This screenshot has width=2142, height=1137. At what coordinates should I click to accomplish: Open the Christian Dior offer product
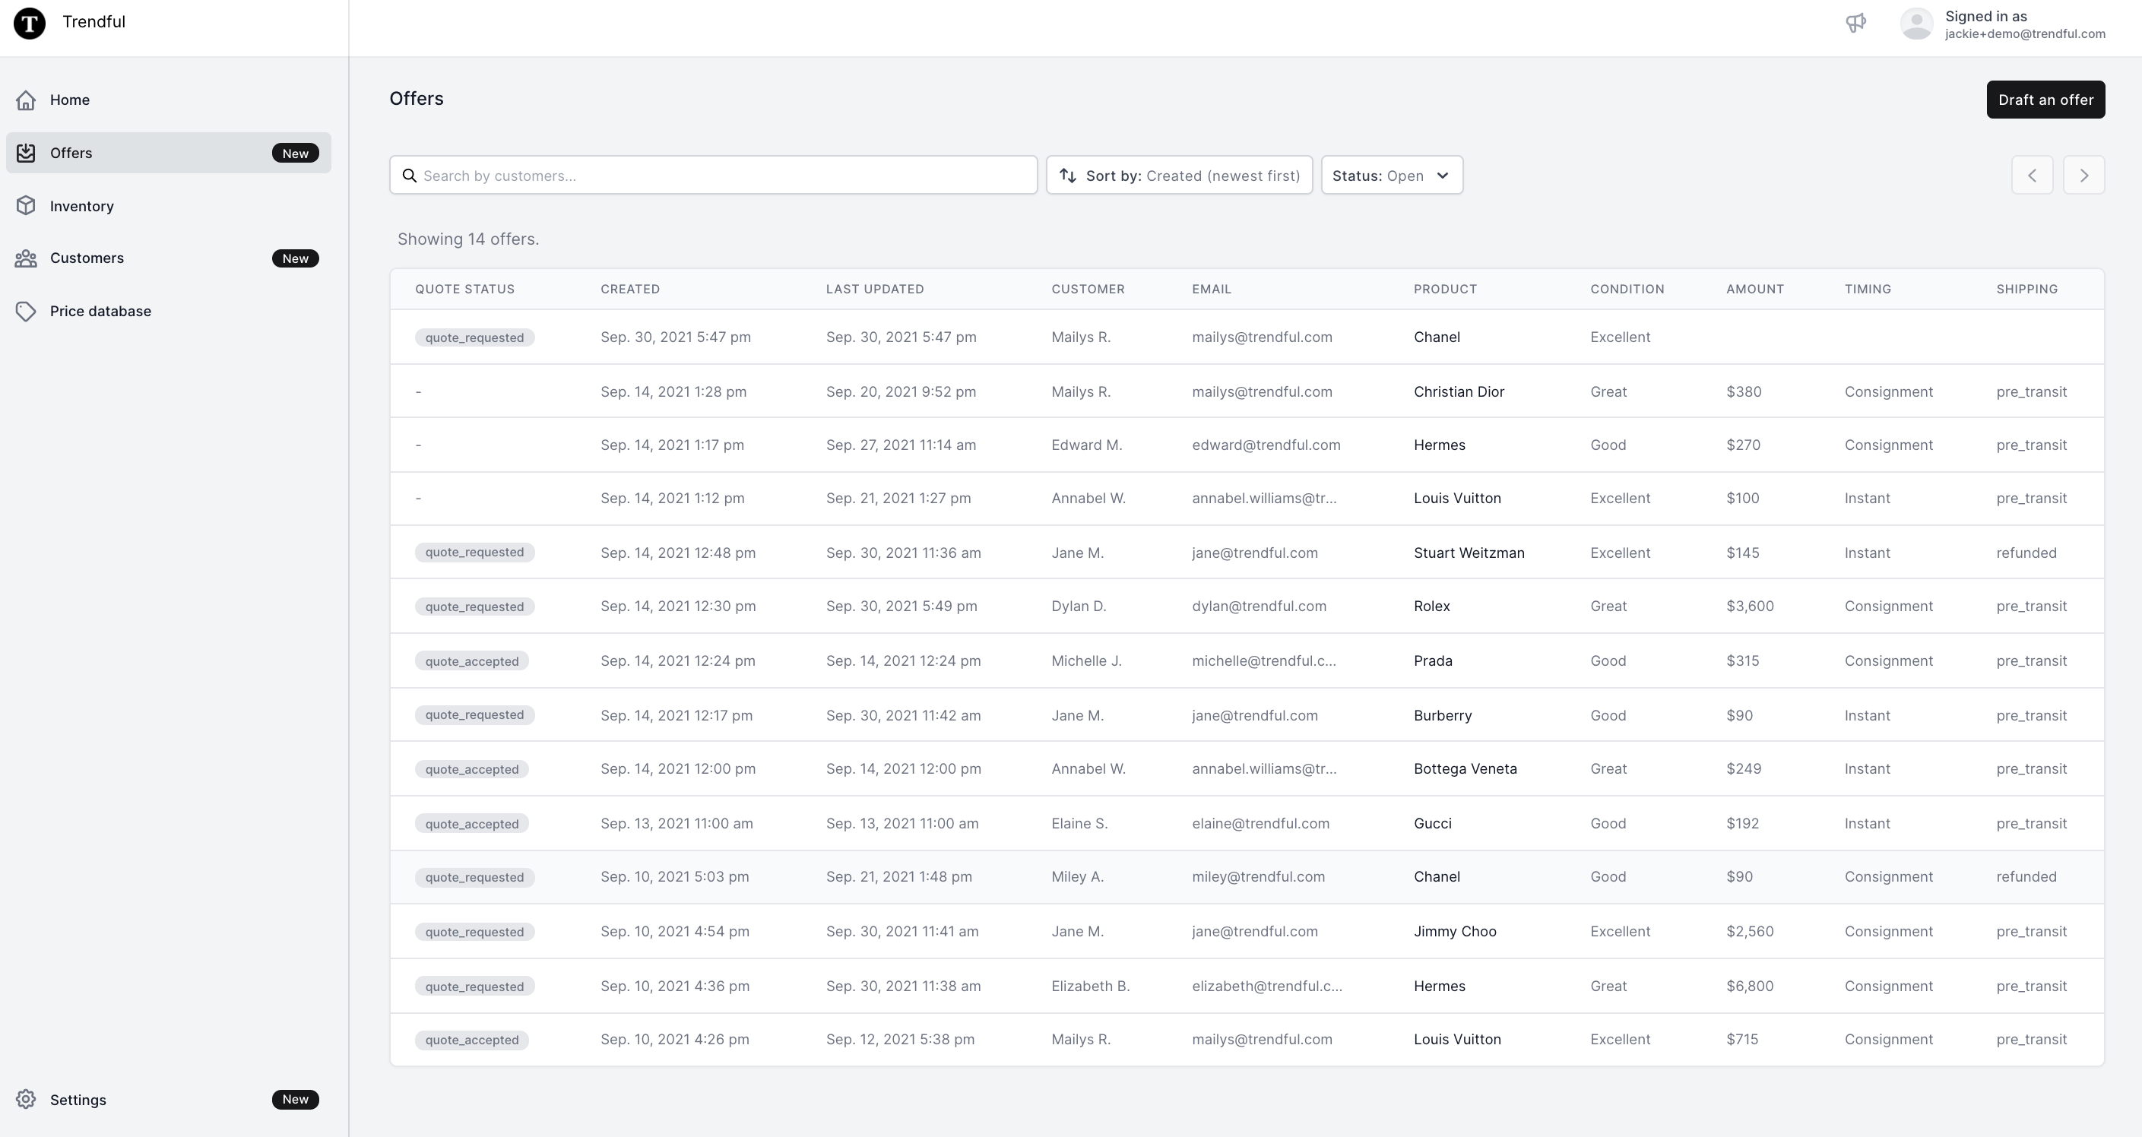pos(1459,391)
